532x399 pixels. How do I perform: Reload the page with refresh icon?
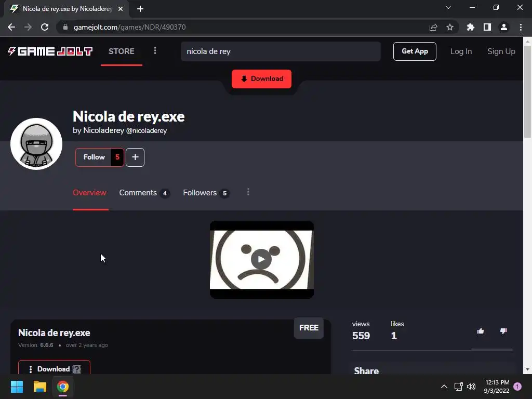pos(45,27)
